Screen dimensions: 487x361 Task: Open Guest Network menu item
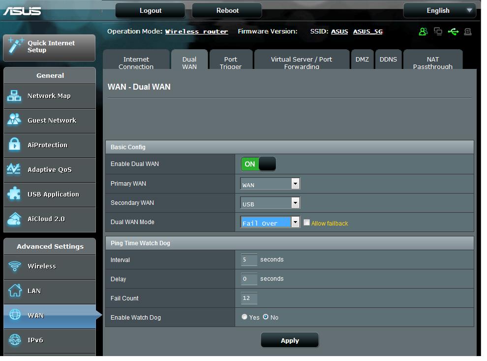tap(50, 121)
